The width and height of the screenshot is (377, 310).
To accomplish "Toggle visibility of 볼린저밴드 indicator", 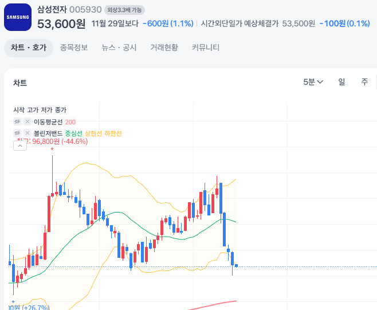I will click(x=17, y=133).
